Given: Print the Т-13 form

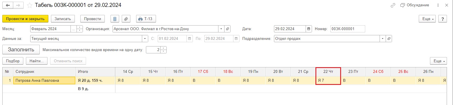Looking at the screenshot, I should point(146,19).
